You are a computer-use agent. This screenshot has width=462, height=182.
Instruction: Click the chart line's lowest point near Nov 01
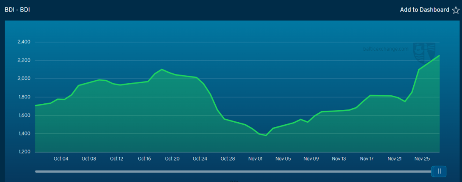pyautogui.click(x=266, y=135)
